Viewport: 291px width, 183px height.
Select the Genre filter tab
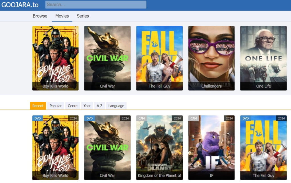point(72,106)
